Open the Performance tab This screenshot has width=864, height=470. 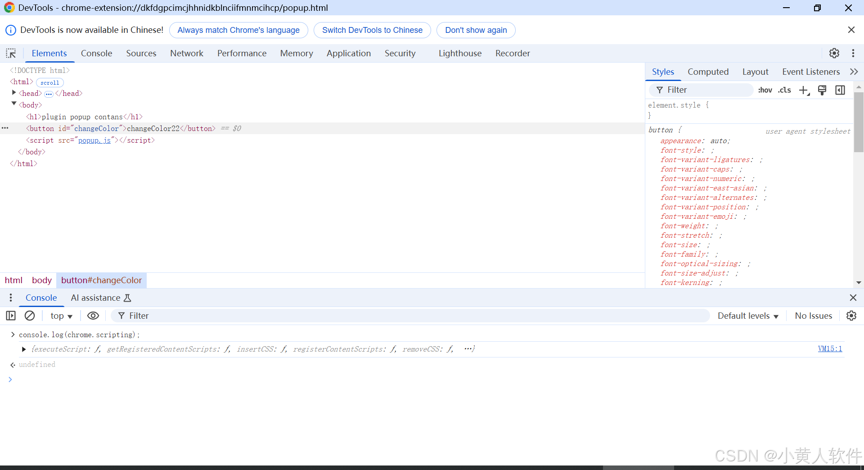click(242, 53)
